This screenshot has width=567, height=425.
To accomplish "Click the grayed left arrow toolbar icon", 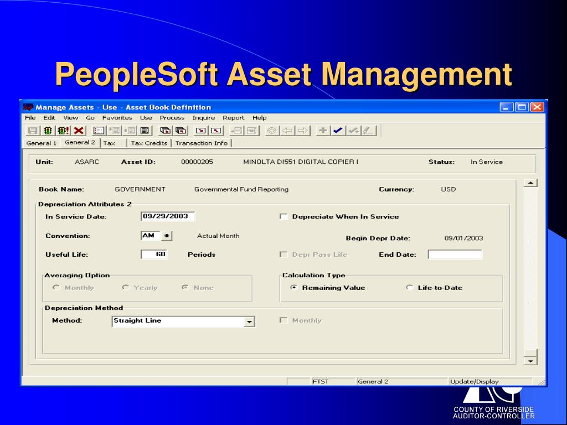I will (x=287, y=131).
